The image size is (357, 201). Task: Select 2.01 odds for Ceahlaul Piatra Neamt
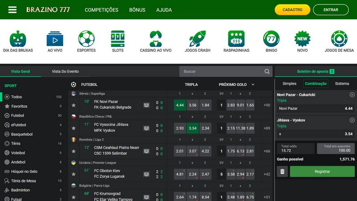[180, 151]
